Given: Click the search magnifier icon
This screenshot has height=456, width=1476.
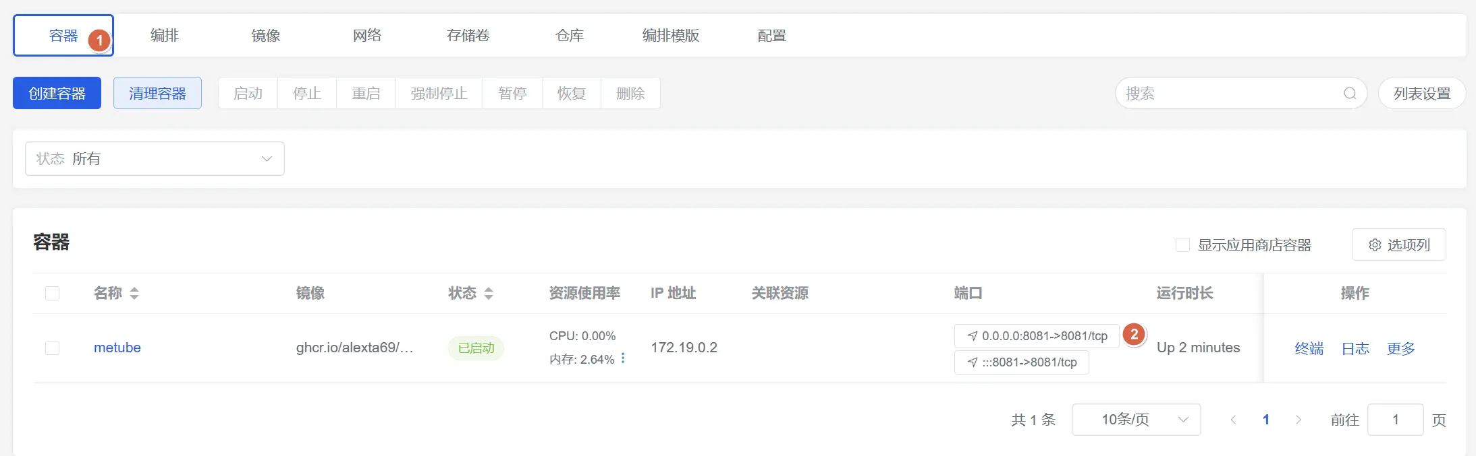Looking at the screenshot, I should tap(1349, 94).
